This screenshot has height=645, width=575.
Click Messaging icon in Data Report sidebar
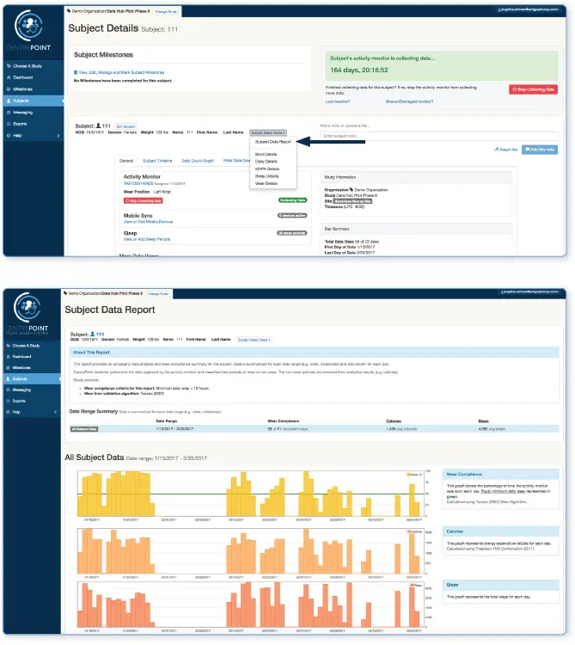(9, 390)
